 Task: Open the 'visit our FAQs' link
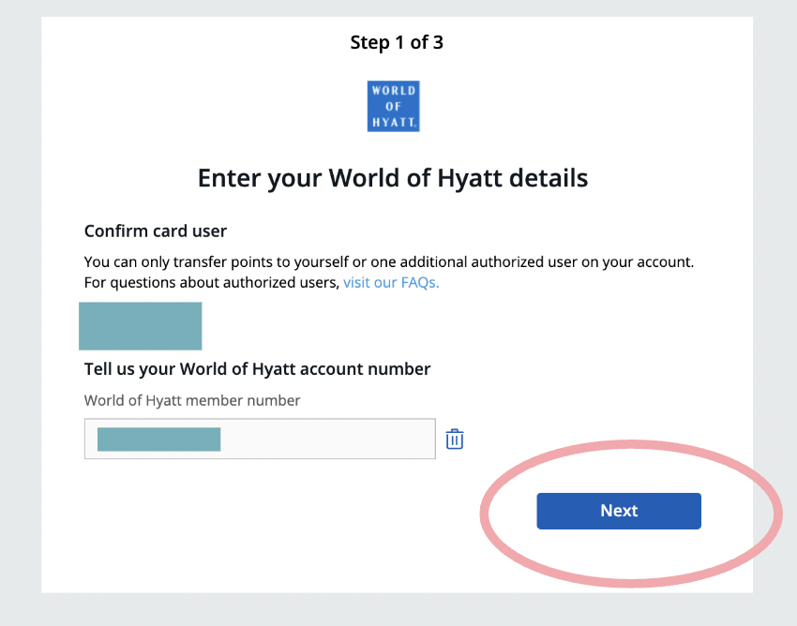391,282
